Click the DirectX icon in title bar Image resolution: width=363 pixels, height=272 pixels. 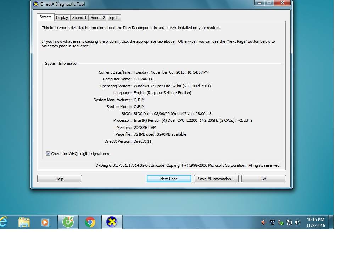(36, 4)
